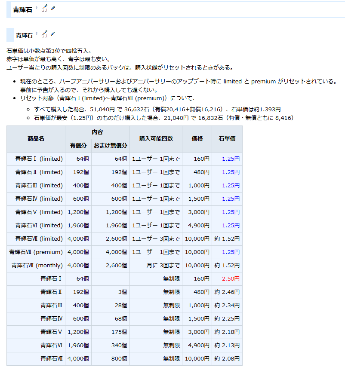This screenshot has width=345, height=370.
Task: Select the 青輝石Ⅳ (limited) product name cell
Action: [x=36, y=199]
